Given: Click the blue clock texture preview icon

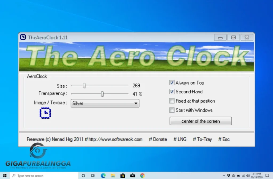Looking at the screenshot, I should tap(45, 113).
